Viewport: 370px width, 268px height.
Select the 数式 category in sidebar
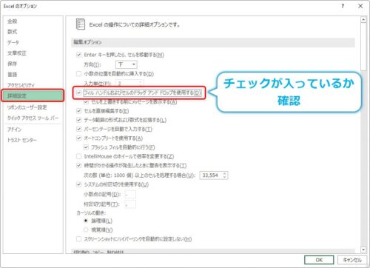tap(13, 32)
